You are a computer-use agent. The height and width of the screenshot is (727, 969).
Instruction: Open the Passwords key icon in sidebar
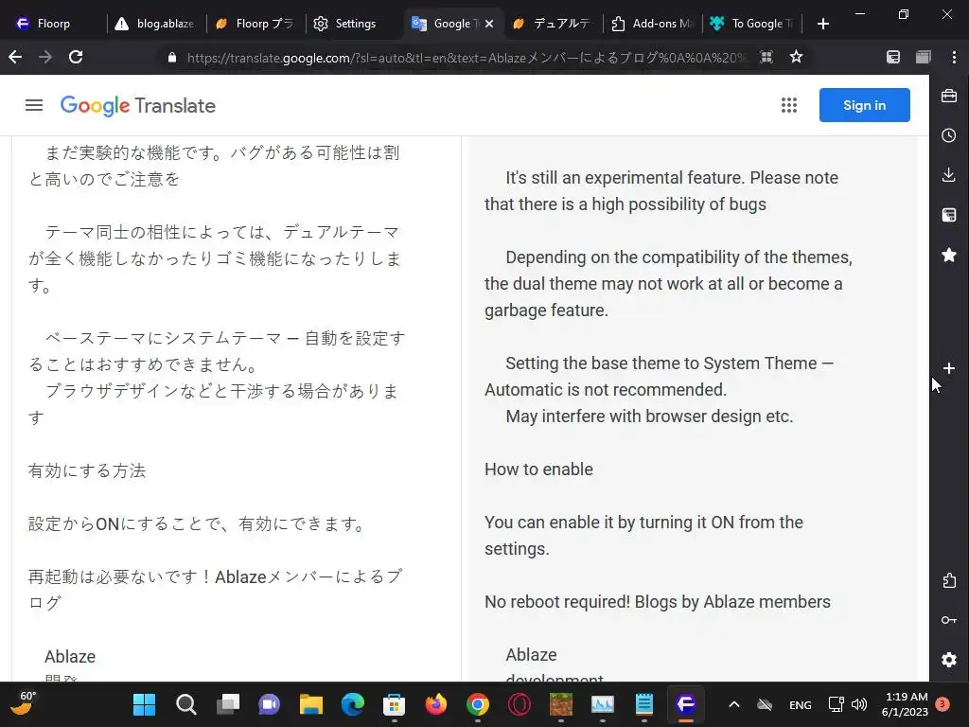(x=948, y=620)
